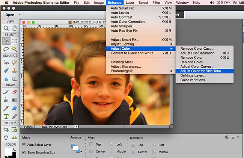244x158 pixels.
Task: Click the zoom percentage field 17.88%
Action: 27,127
